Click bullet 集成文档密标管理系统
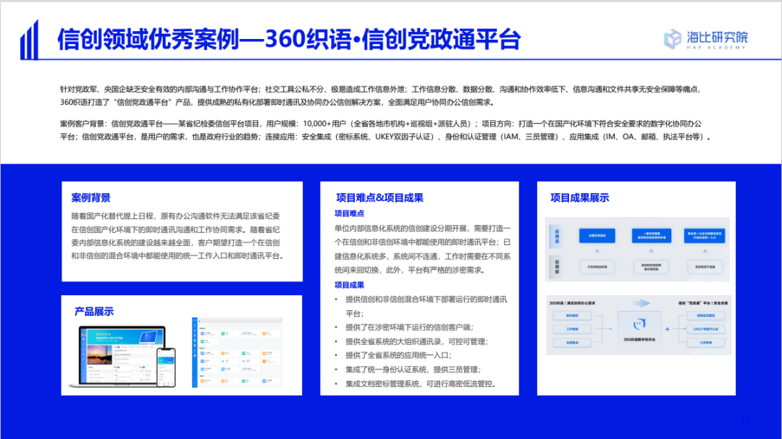 (x=421, y=384)
